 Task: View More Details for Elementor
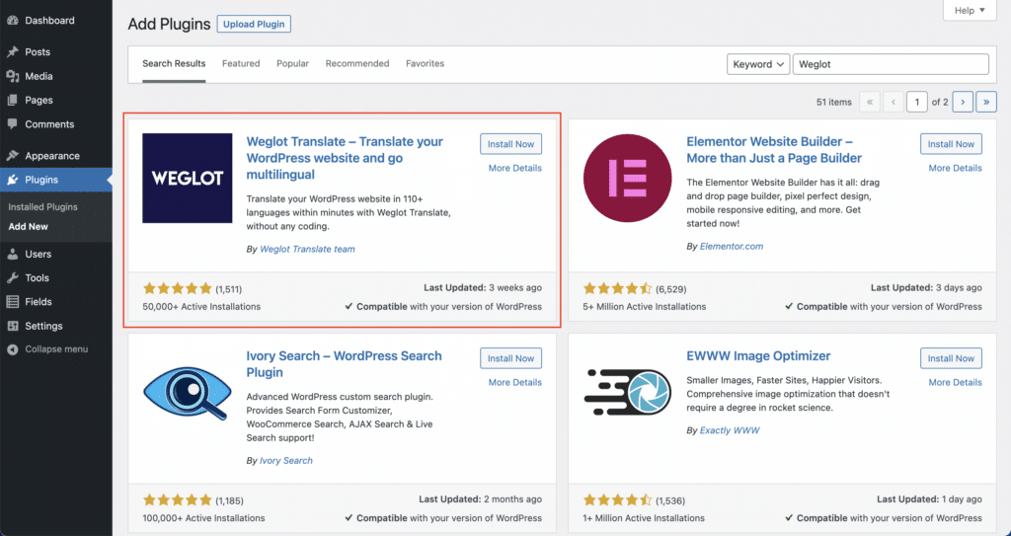point(956,168)
